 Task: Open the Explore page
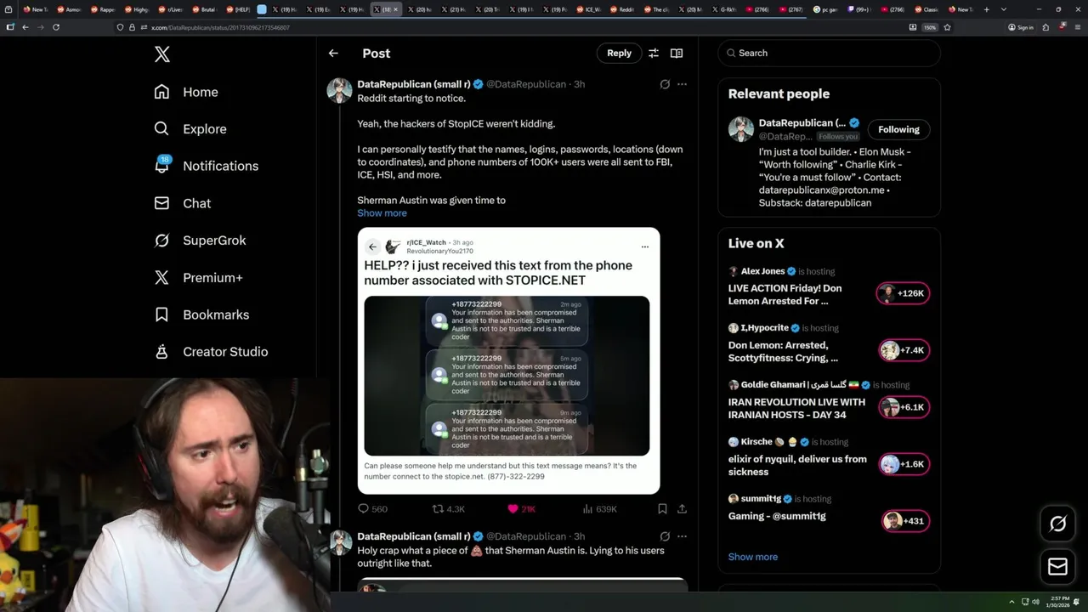coord(190,129)
